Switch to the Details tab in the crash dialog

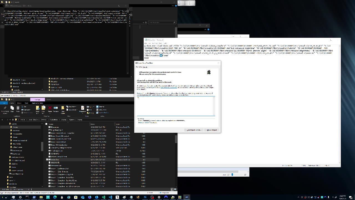point(145,67)
